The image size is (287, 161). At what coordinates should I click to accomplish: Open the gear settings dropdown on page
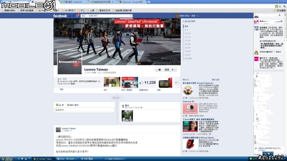(174, 70)
